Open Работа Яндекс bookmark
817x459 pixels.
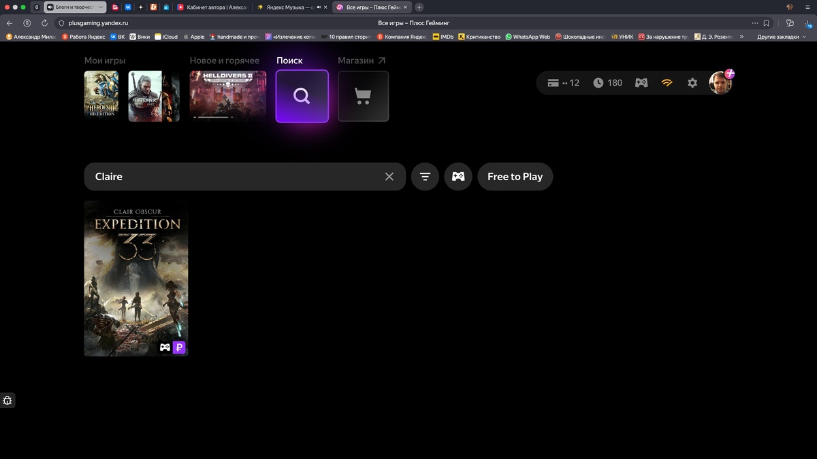[x=84, y=37]
